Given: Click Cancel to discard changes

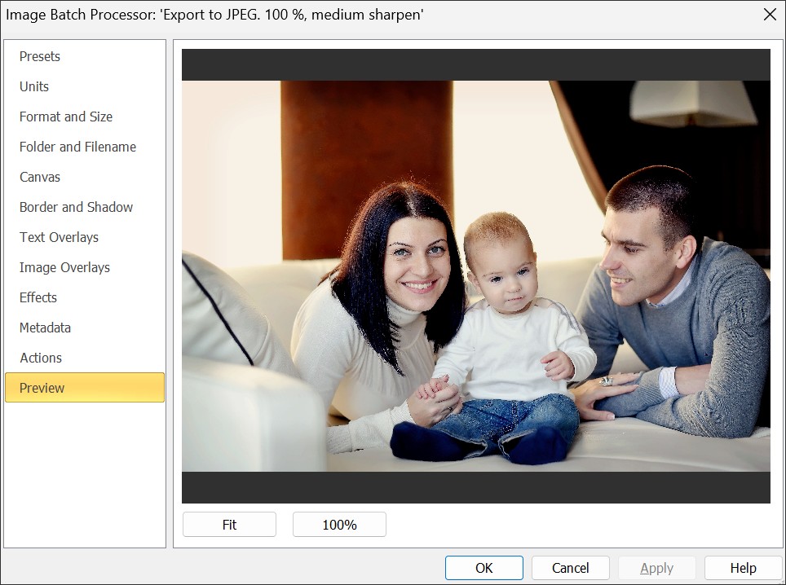Looking at the screenshot, I should 571,567.
